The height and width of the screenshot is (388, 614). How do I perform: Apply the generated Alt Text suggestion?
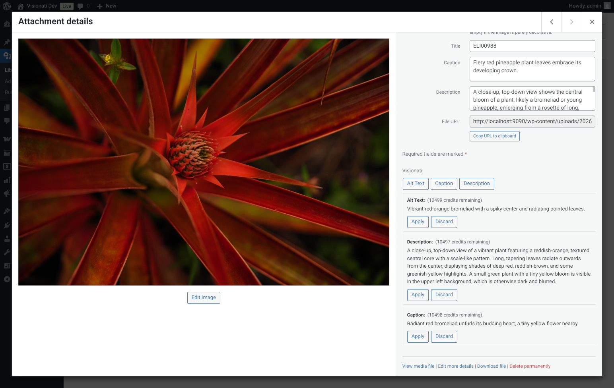[418, 222]
